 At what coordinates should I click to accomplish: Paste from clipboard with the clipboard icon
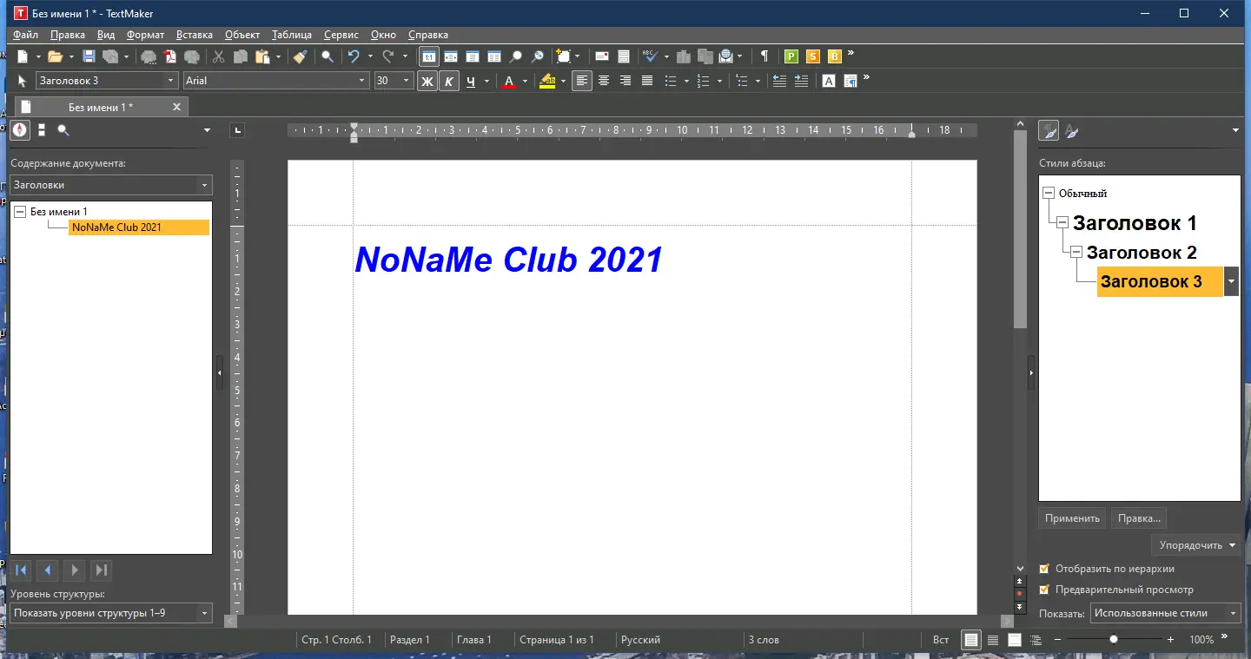click(x=261, y=56)
